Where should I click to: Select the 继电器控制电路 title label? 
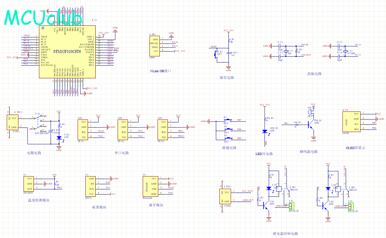(285, 234)
